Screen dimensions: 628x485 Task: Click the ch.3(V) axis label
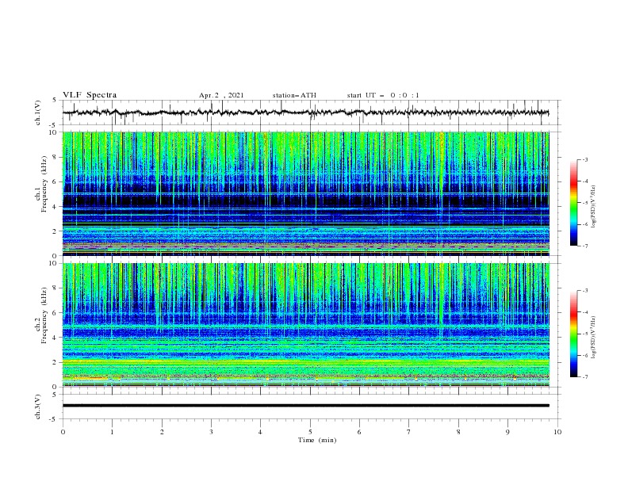(38, 407)
